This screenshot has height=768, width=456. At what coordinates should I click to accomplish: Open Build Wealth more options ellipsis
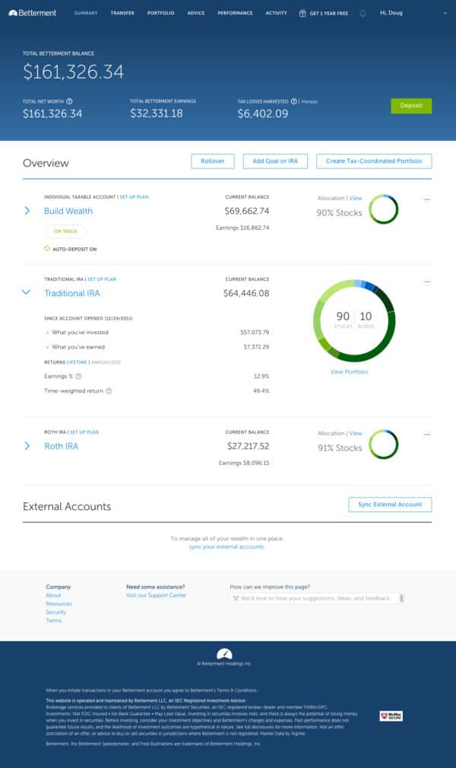point(426,199)
